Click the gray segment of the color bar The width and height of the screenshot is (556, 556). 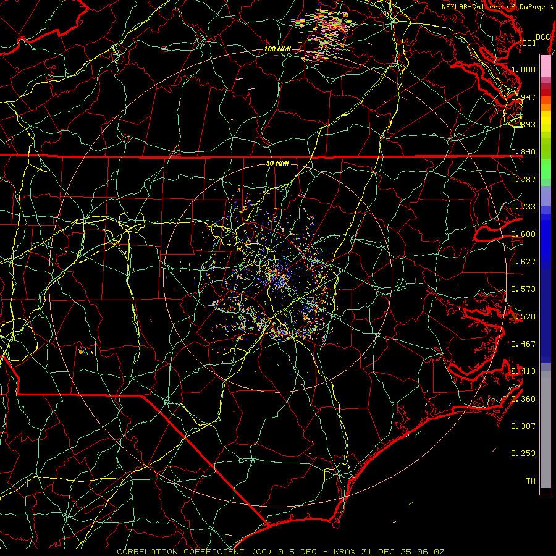[545, 429]
